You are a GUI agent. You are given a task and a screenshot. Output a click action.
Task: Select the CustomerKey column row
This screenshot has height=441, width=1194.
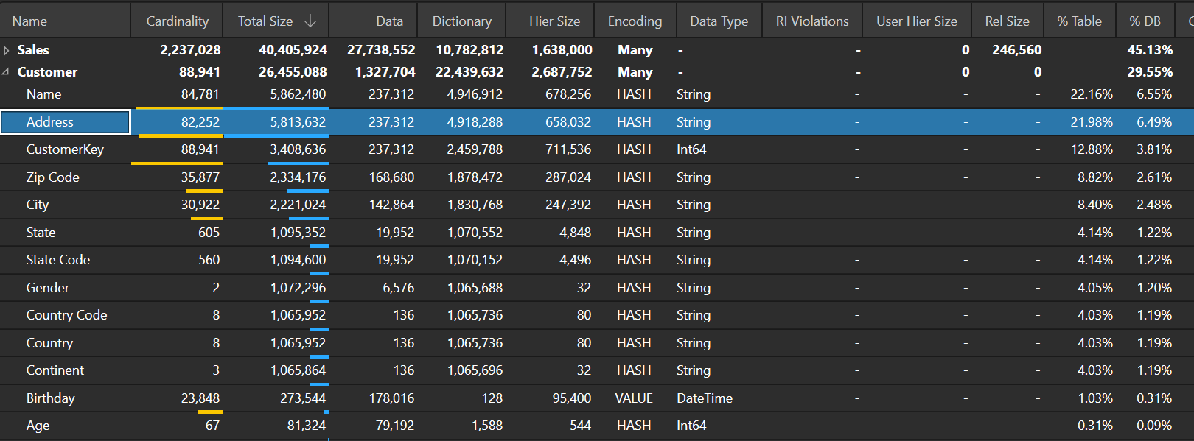(65, 149)
